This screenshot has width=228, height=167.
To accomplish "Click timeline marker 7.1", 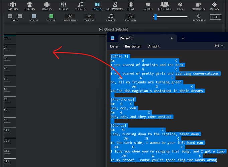I will click(x=6, y=99).
